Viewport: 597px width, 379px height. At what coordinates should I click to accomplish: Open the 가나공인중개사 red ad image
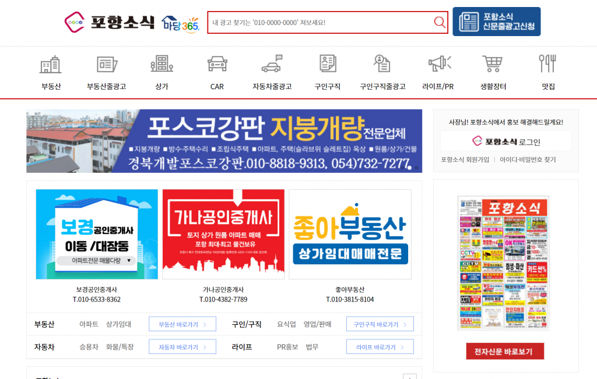pyautogui.click(x=223, y=234)
